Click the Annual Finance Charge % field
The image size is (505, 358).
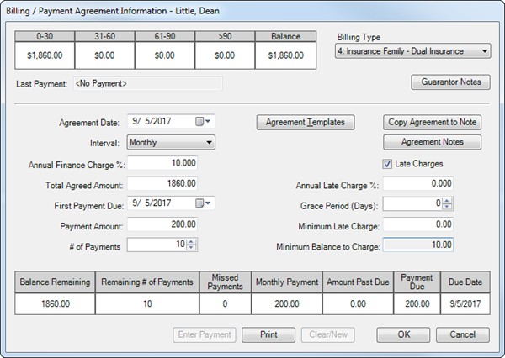point(162,163)
